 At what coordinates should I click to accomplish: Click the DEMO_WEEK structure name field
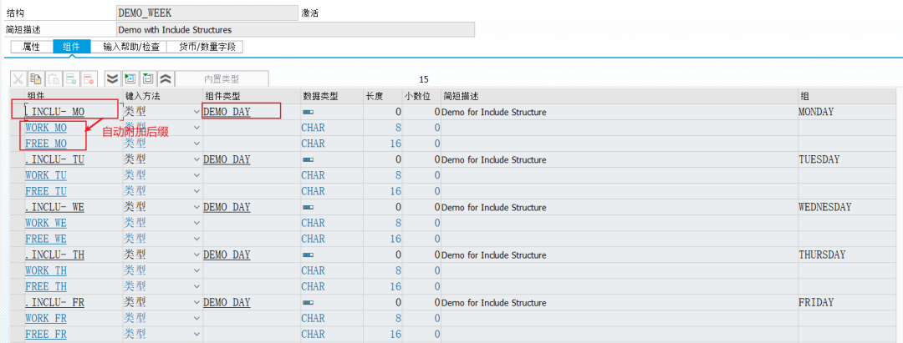207,13
